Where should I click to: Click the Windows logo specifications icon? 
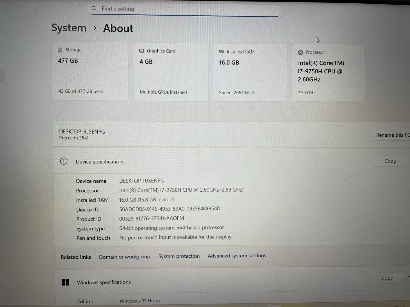(65, 282)
